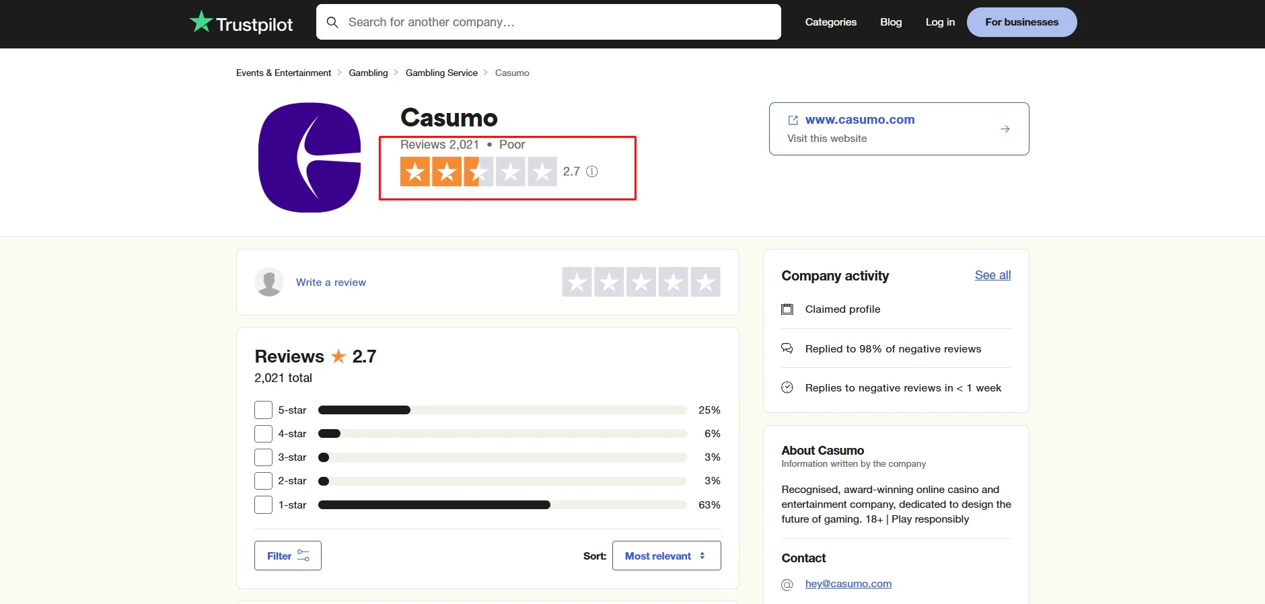Click the Trustpilot logo
1265x604 pixels.
pyautogui.click(x=241, y=23)
